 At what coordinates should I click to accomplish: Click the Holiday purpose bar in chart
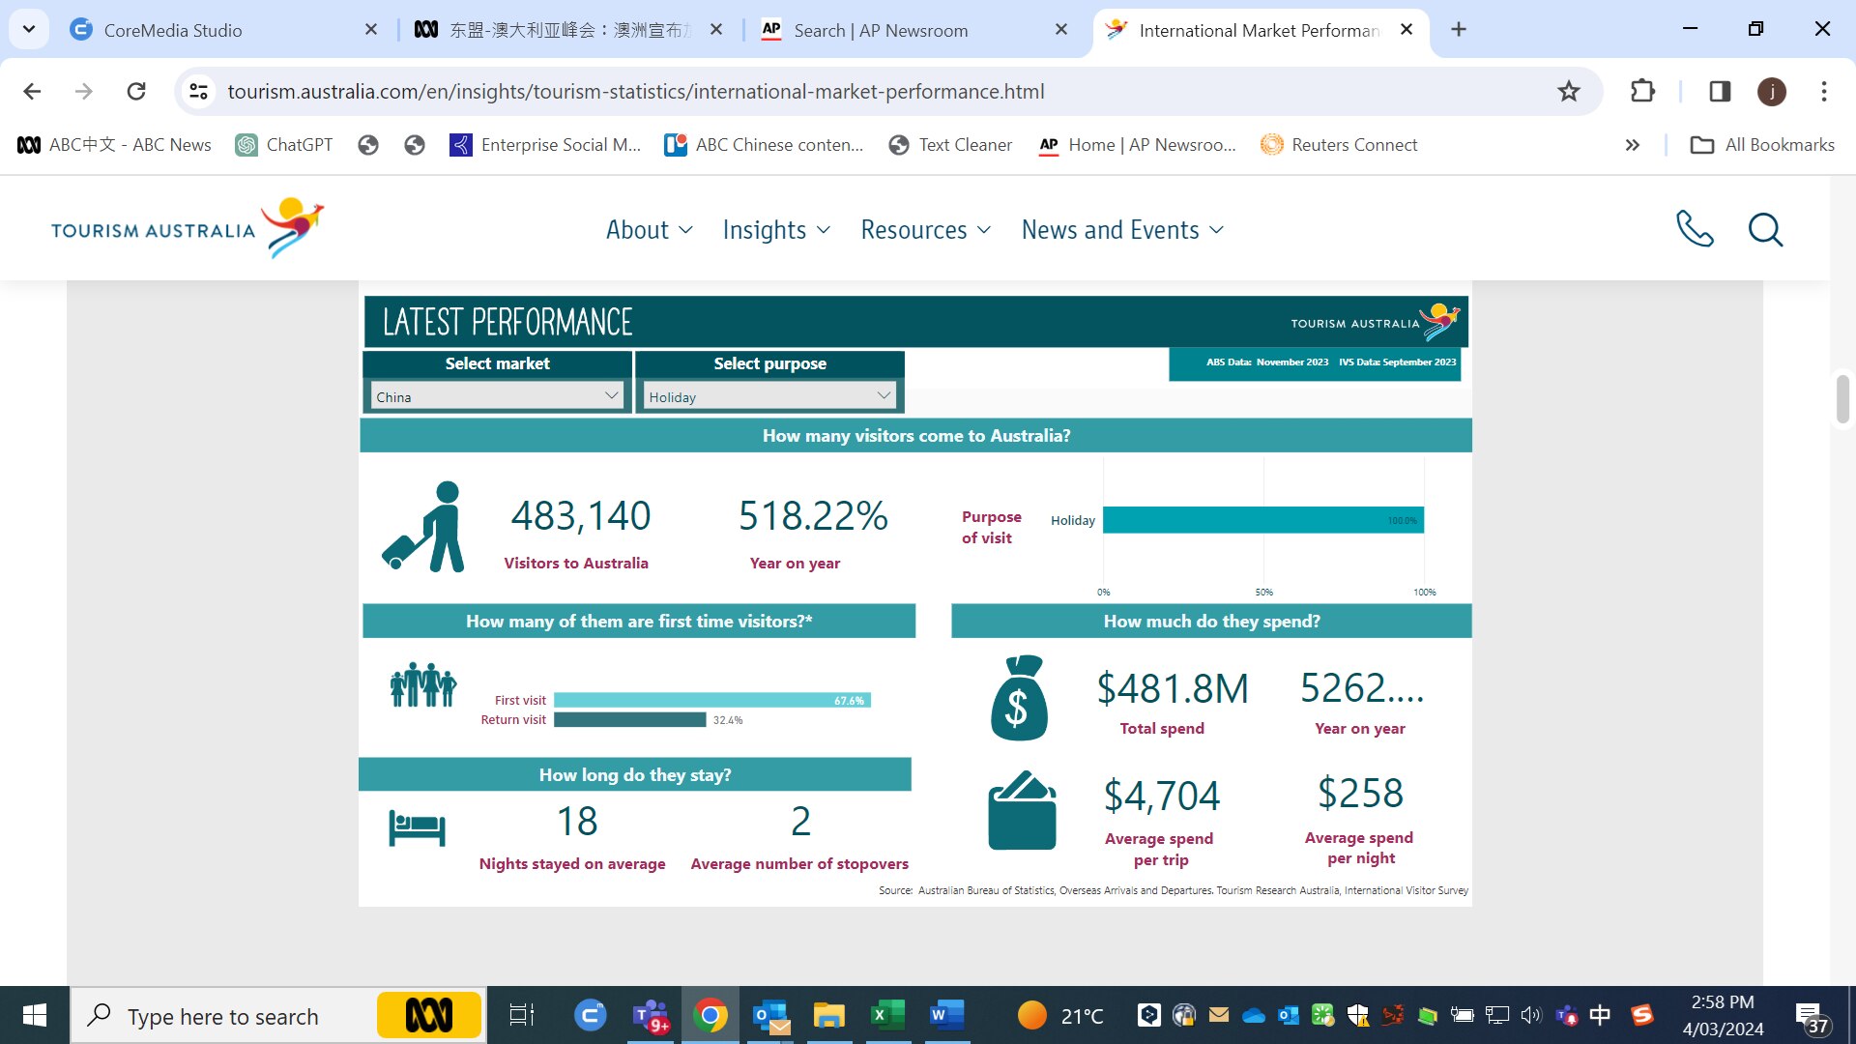[1261, 520]
